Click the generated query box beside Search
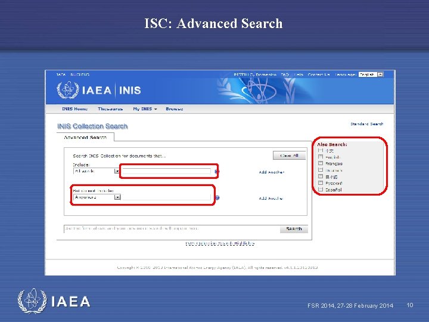Screen dimensions: 429x322 coord(172,228)
